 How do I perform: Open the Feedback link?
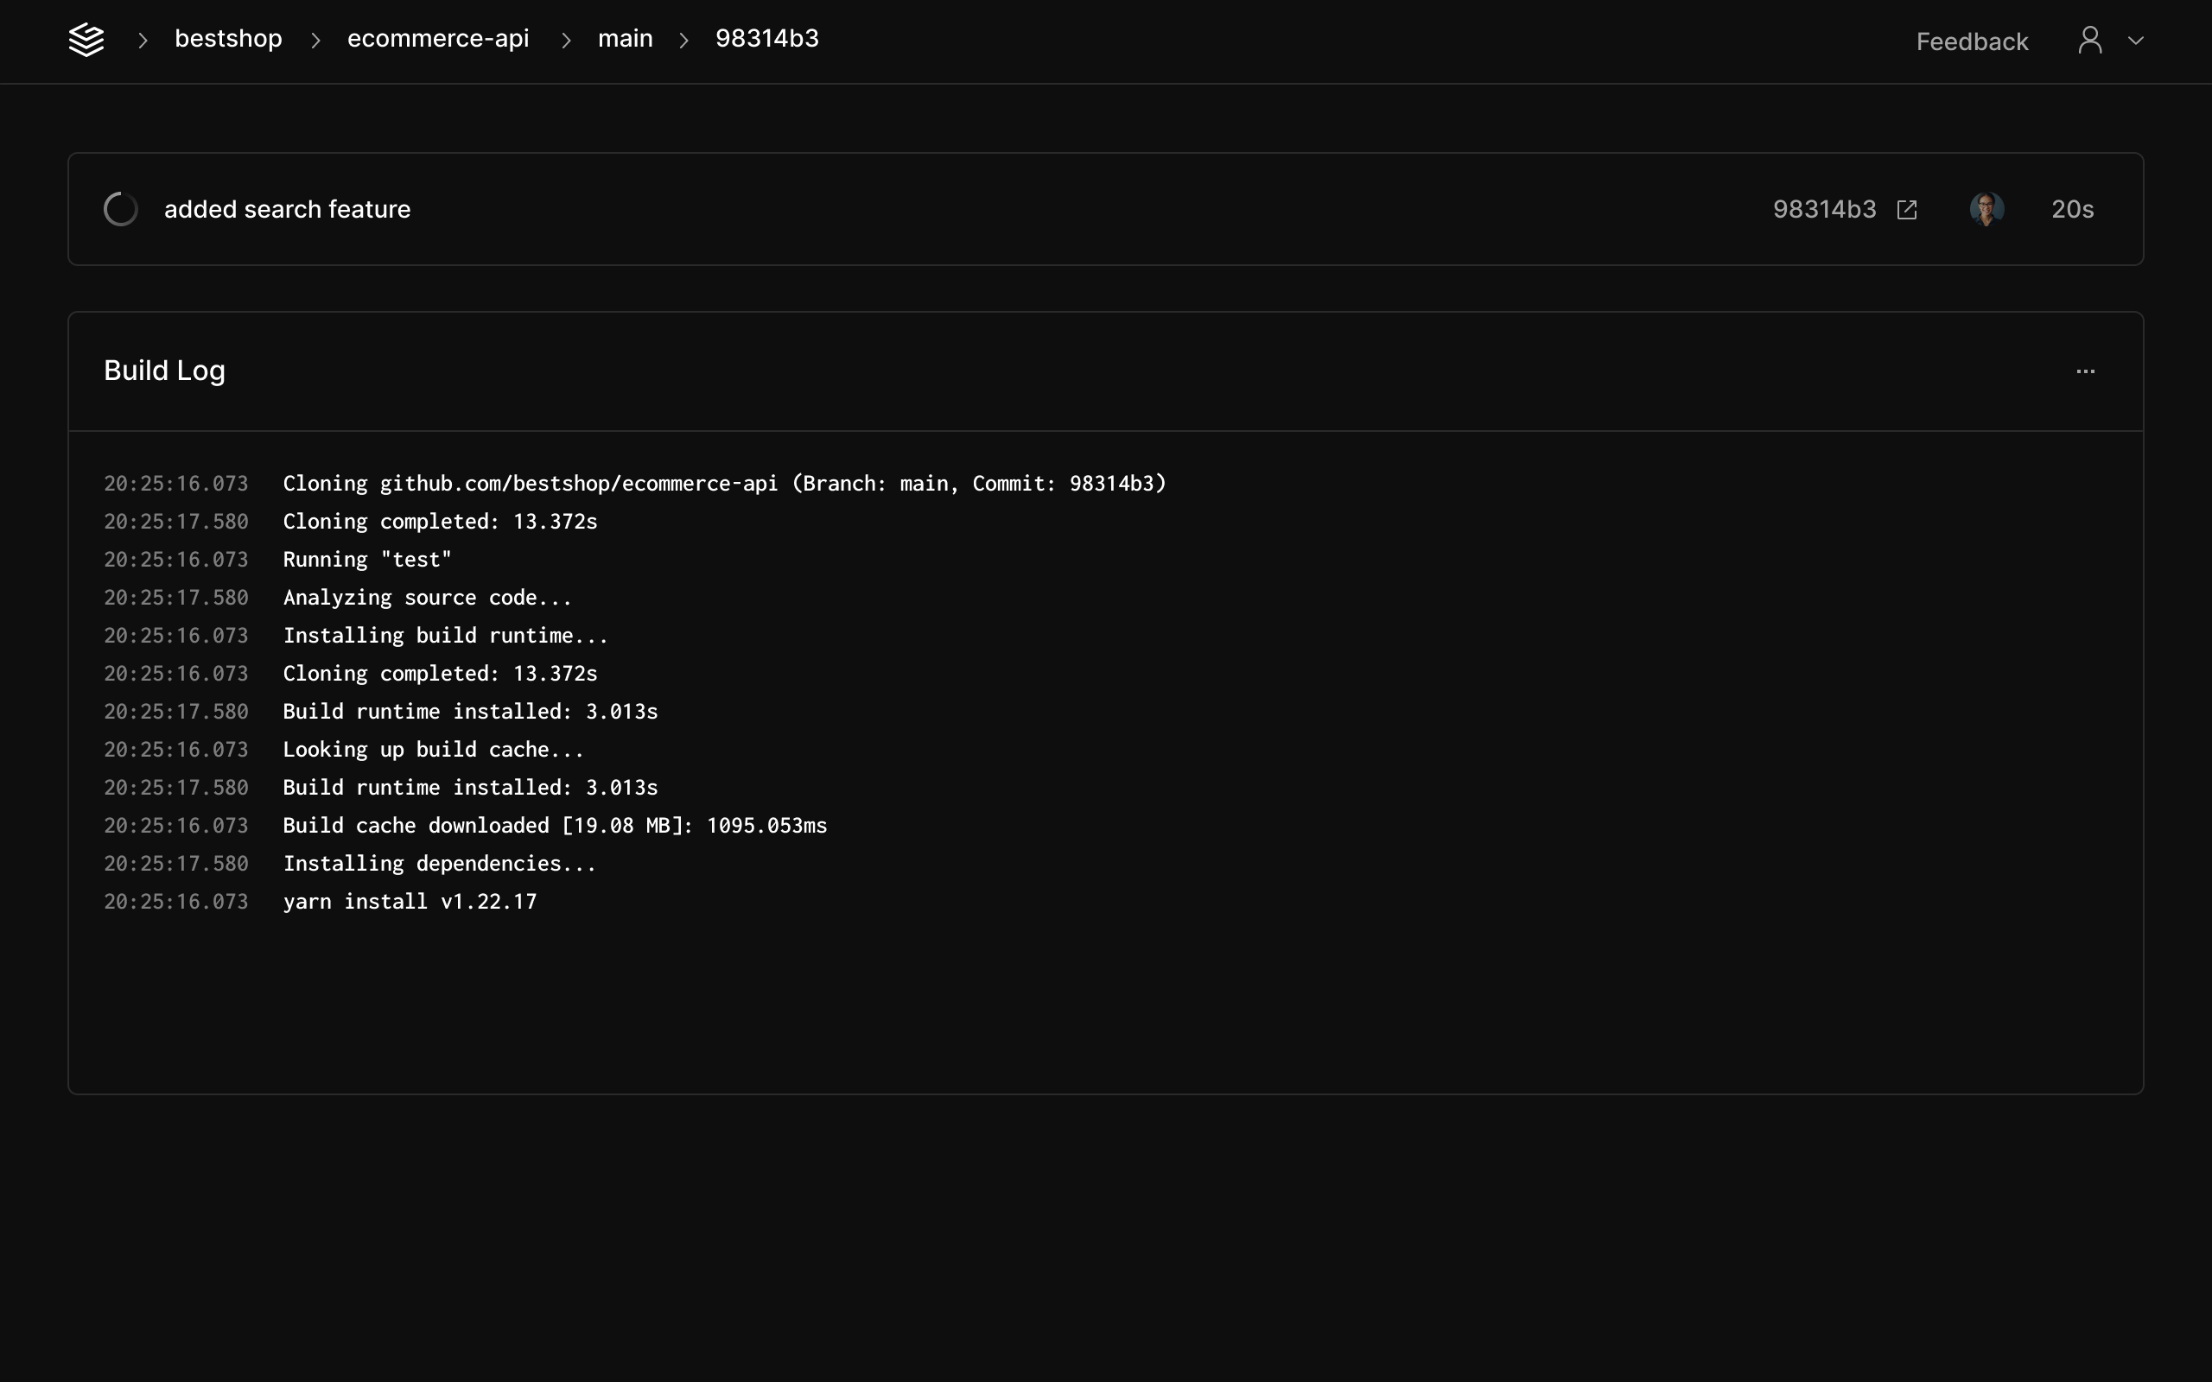[1972, 41]
